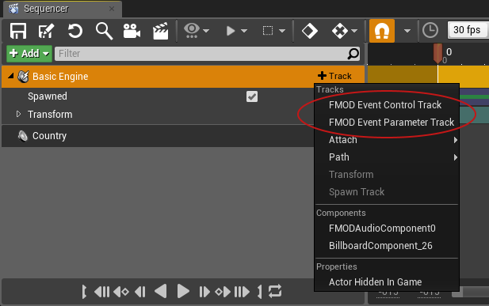The width and height of the screenshot is (489, 306).
Task: Save the sequence with floppy disk icon
Action: click(x=18, y=31)
